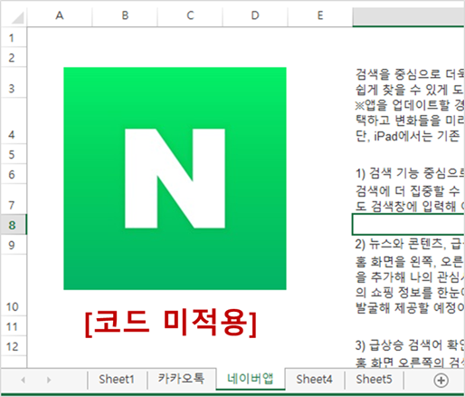Click text starting with 검색을 중심으로
Image resolution: width=465 pixels, height=397 pixels.
[410, 74]
